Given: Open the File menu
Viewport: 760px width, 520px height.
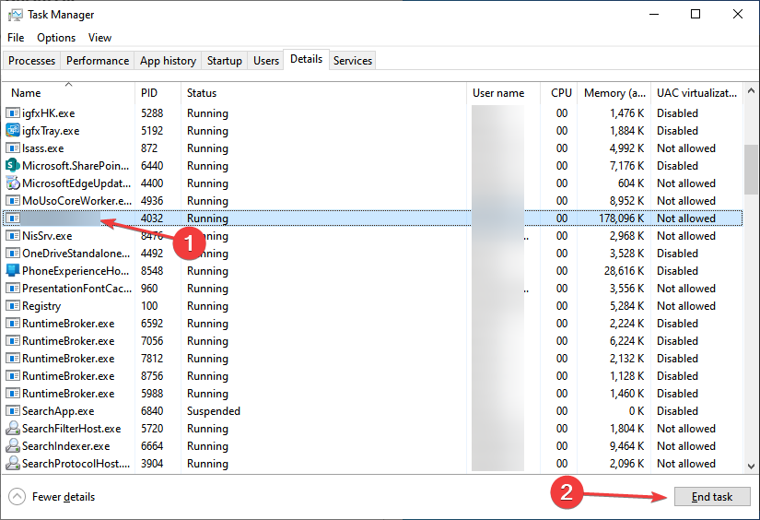Looking at the screenshot, I should 16,38.
